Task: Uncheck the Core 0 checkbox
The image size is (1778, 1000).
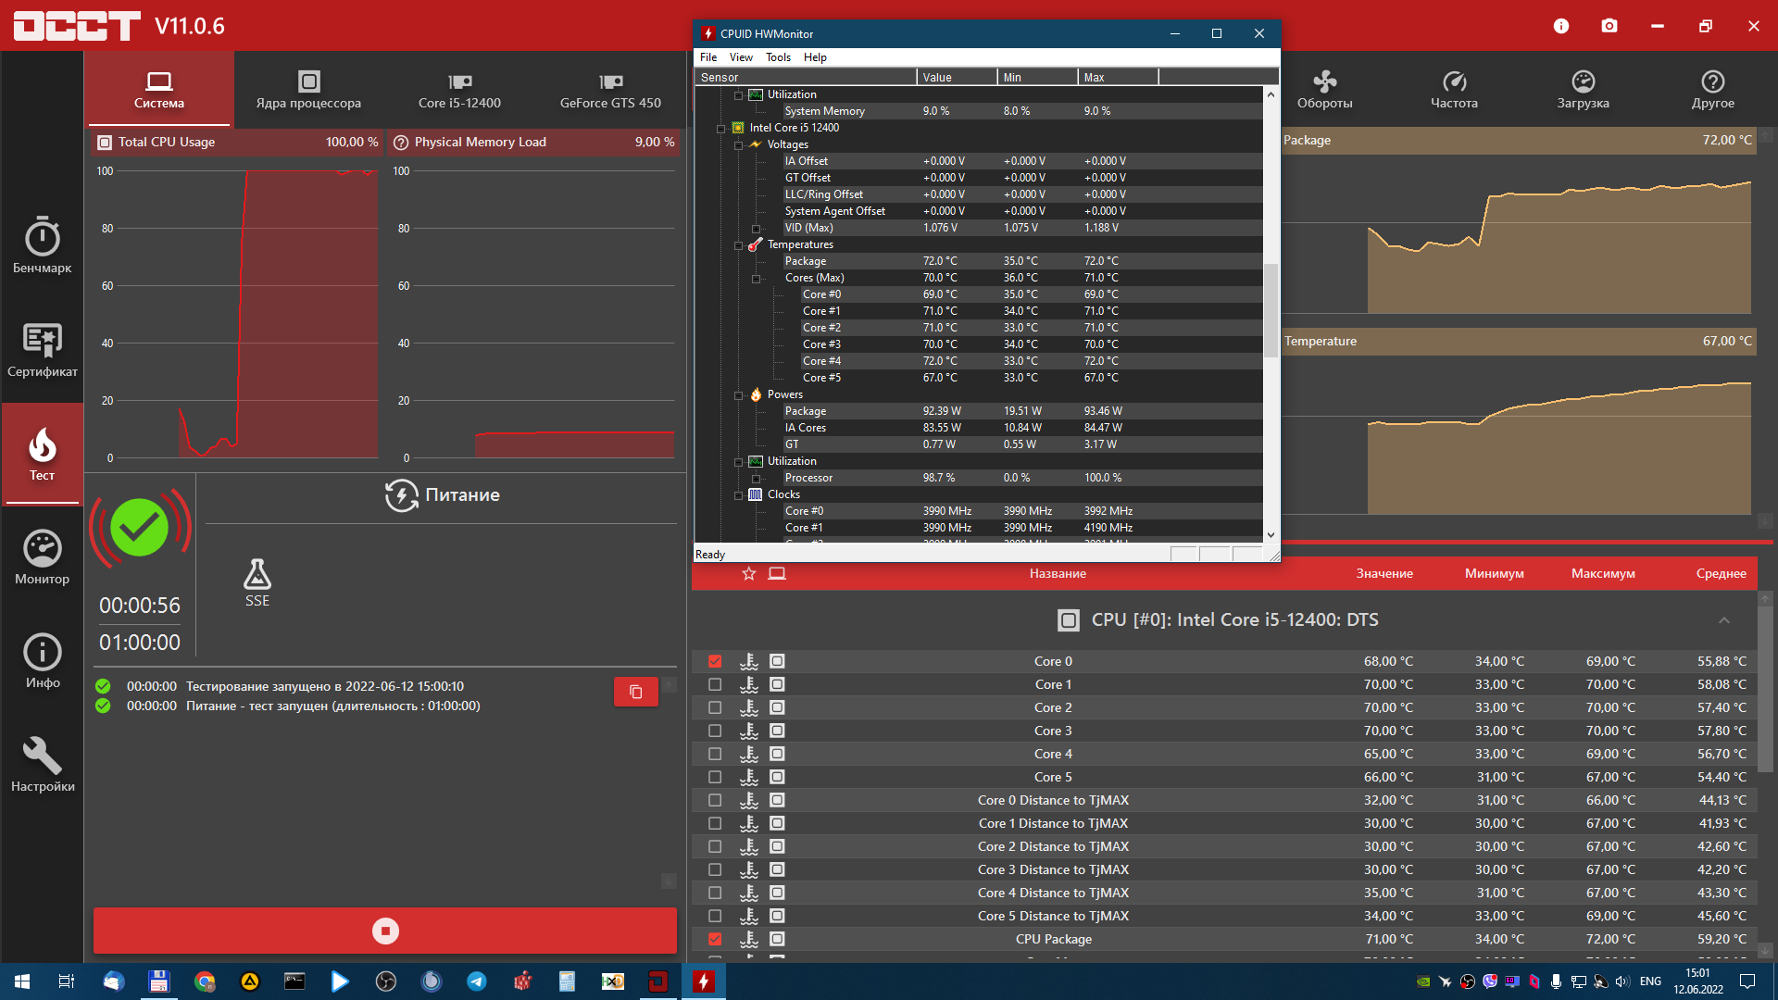Action: pos(715,661)
